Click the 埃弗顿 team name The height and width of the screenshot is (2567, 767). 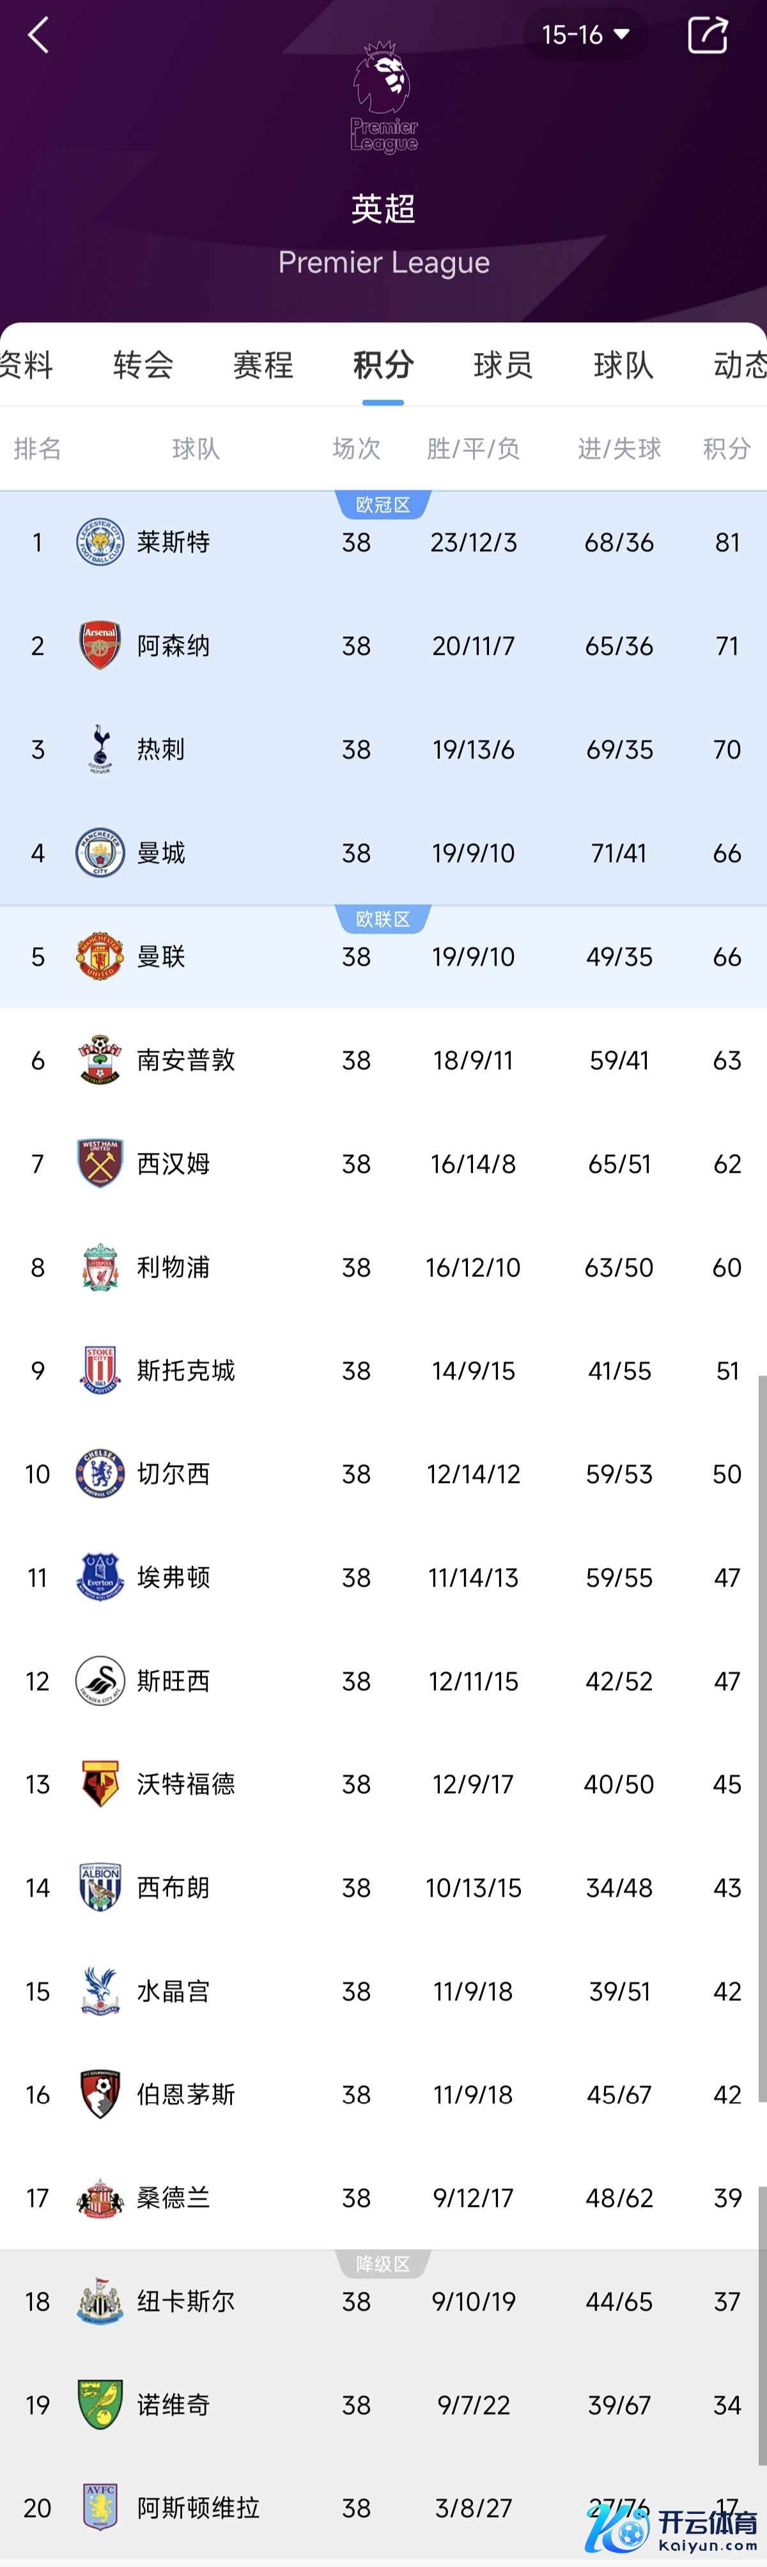click(173, 1578)
